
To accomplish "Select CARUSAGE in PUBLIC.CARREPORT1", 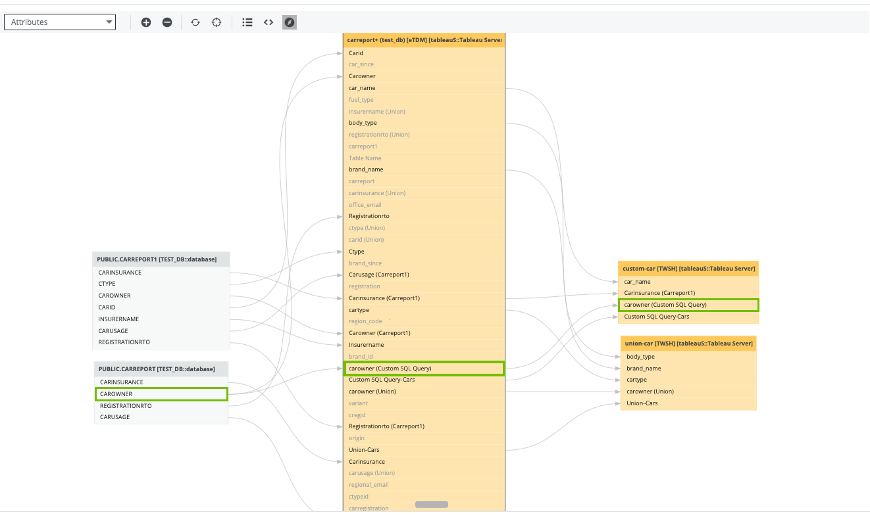I will tap(161, 331).
